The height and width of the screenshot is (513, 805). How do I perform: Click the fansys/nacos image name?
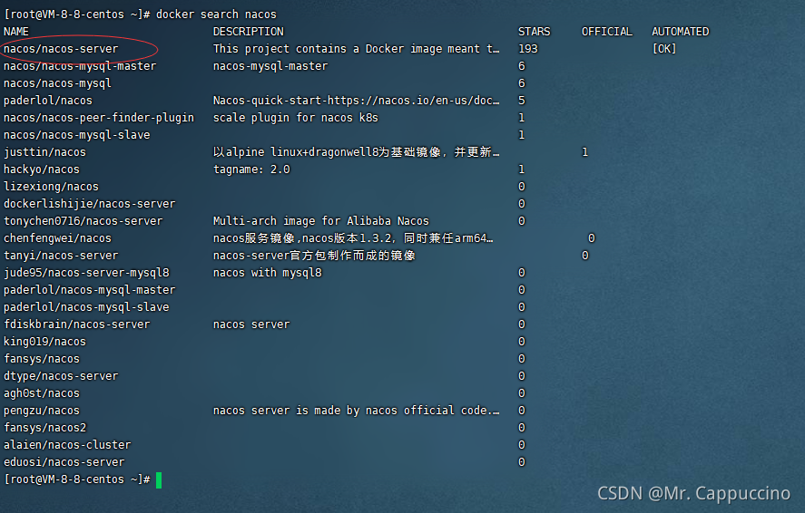(42, 359)
